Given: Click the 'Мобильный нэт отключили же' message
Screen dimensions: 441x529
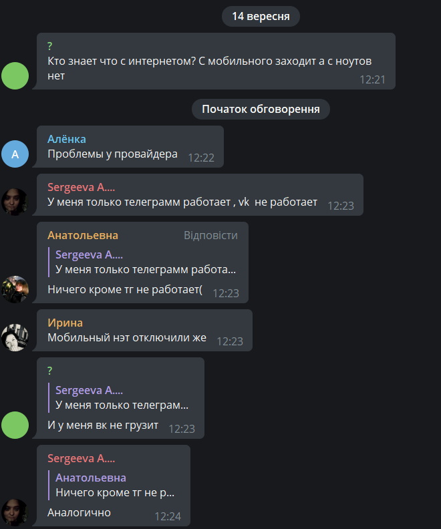Looking at the screenshot, I should coord(127,337).
